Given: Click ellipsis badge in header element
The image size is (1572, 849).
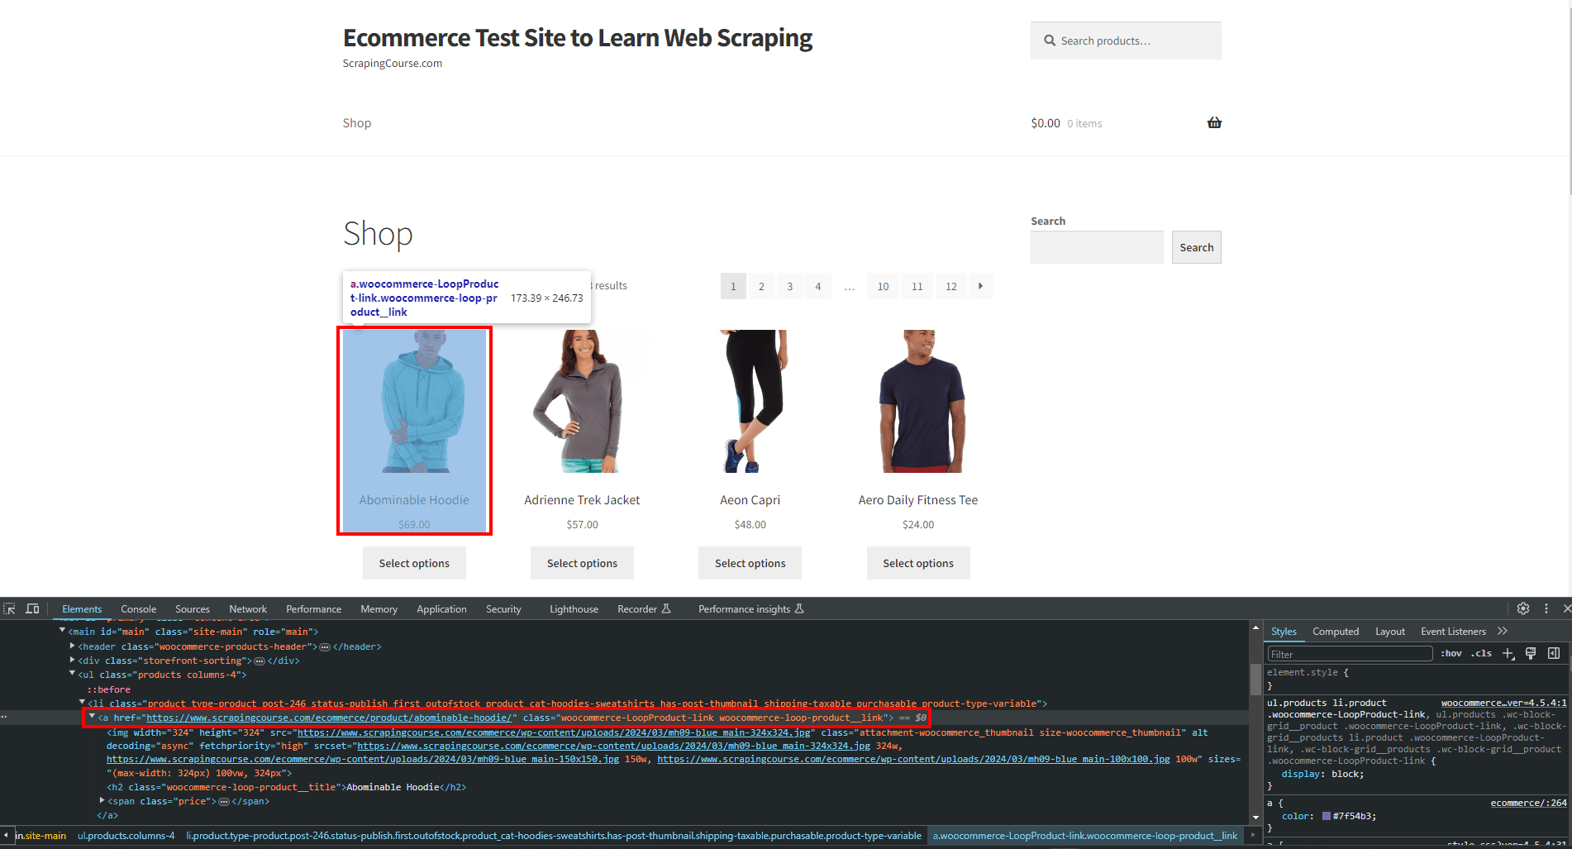Looking at the screenshot, I should 325,647.
